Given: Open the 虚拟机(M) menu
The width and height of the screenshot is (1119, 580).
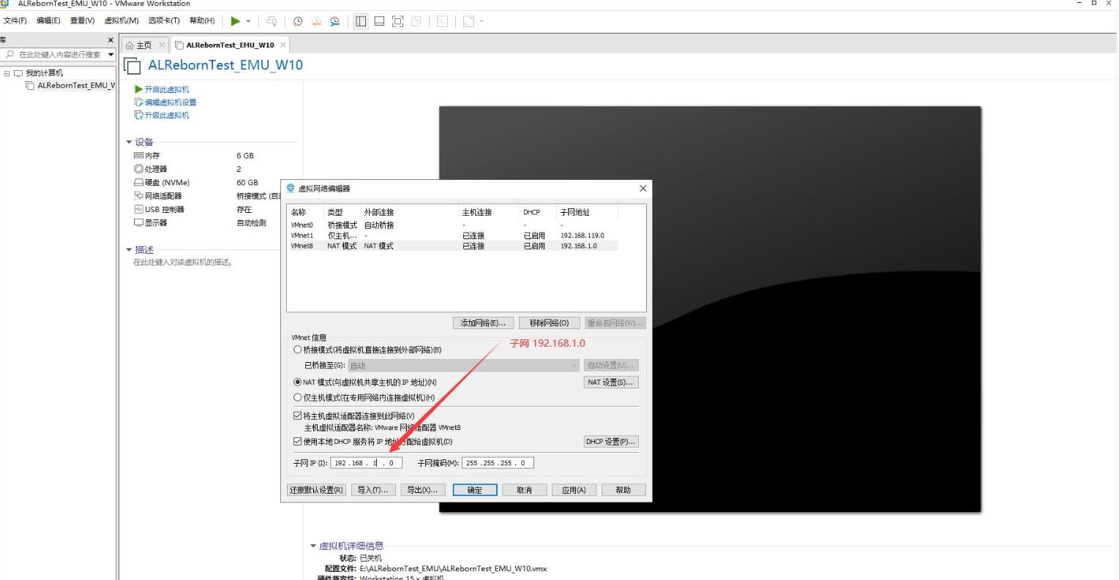Looking at the screenshot, I should point(121,20).
